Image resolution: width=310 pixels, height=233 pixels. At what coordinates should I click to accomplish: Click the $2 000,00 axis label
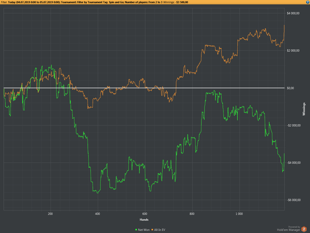click(293, 50)
